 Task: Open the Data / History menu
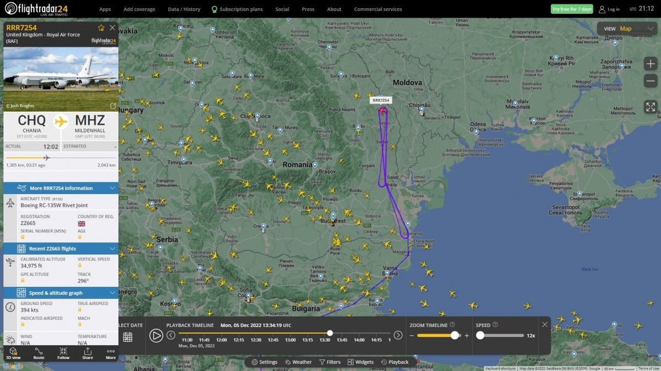click(184, 9)
